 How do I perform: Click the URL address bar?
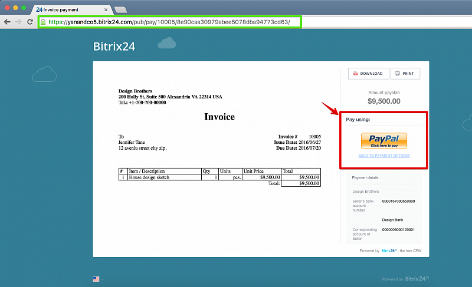point(169,22)
